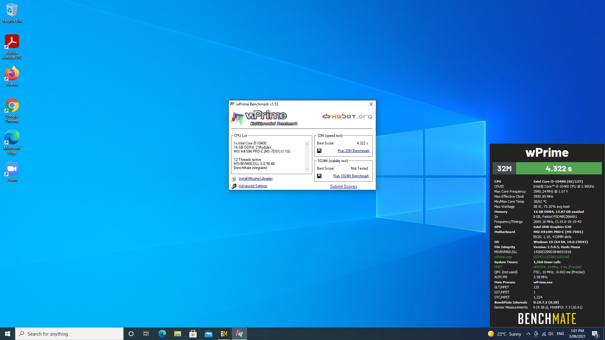Open File Explorer from the taskbar
This screenshot has width=605, height=340.
[x=177, y=334]
